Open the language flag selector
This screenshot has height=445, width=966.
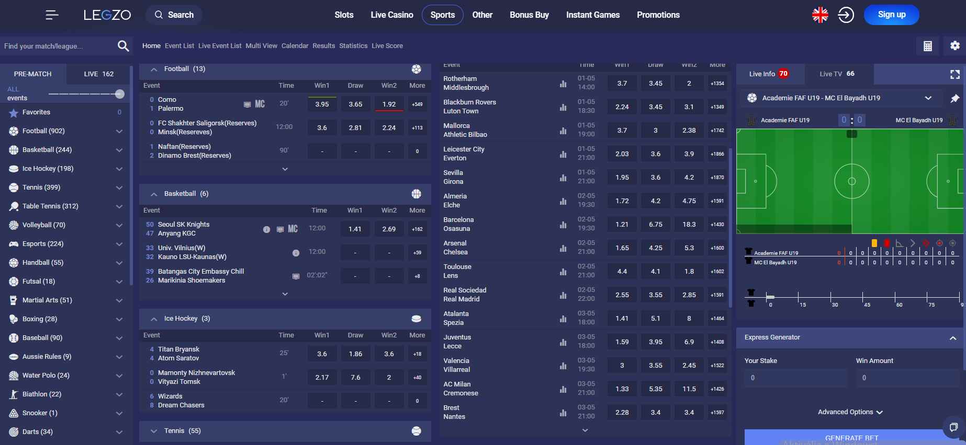(x=820, y=15)
